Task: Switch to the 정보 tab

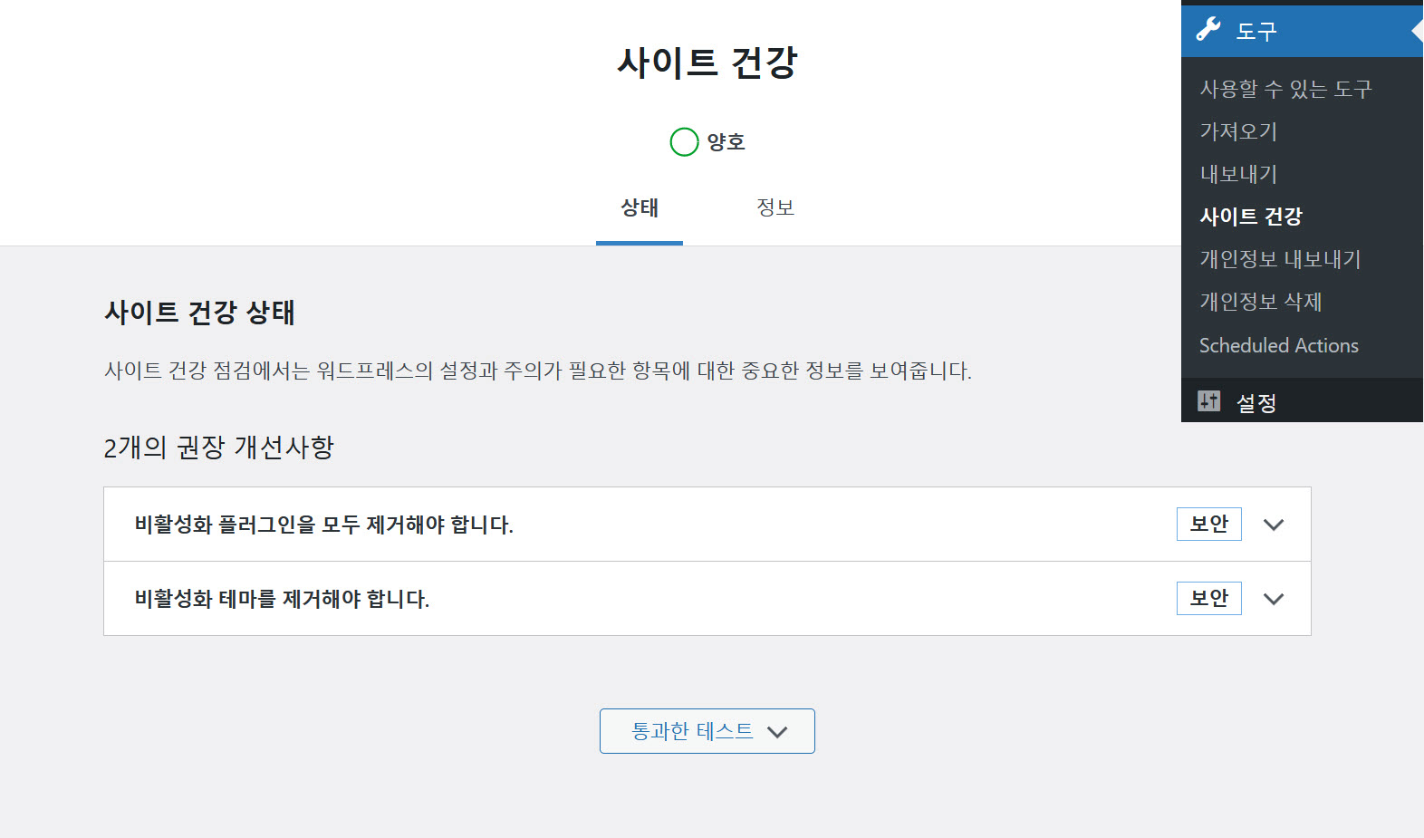Action: pos(775,207)
